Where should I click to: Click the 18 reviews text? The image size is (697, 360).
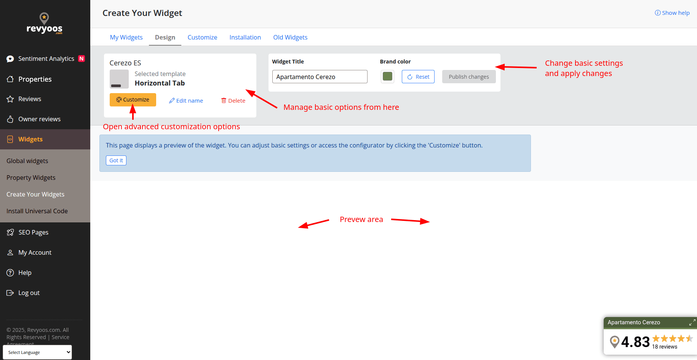click(x=665, y=347)
